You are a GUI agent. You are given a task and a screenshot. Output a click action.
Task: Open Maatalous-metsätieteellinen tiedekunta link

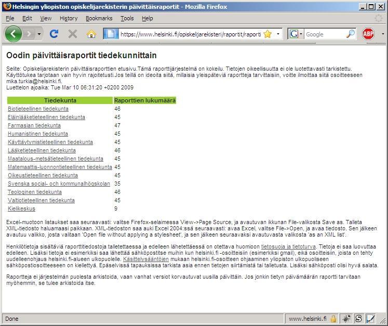[x=56, y=159]
